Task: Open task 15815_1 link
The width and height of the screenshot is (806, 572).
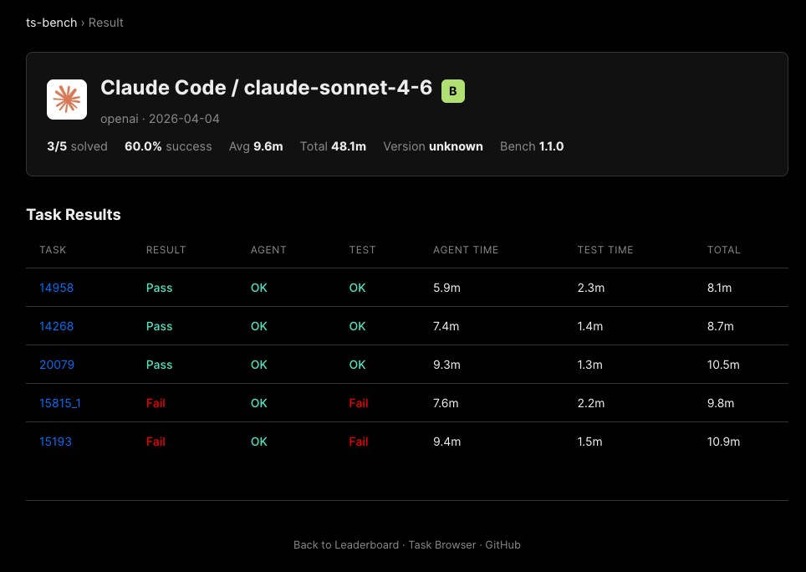Action: [60, 403]
